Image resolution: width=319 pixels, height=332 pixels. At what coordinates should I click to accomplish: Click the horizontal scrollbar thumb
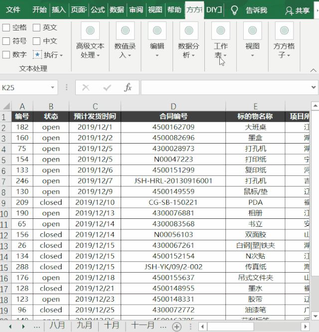pyautogui.click(x=231, y=327)
